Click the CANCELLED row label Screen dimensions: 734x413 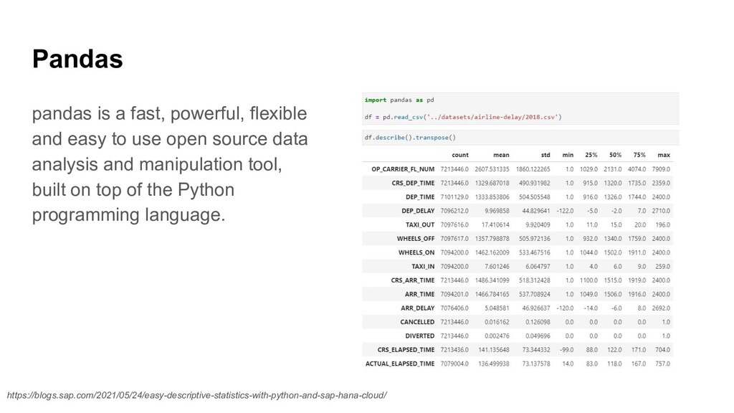coord(417,322)
